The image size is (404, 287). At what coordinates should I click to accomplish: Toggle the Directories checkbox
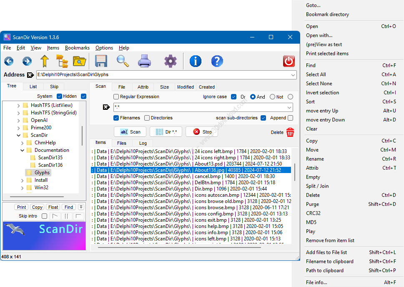[147, 118]
